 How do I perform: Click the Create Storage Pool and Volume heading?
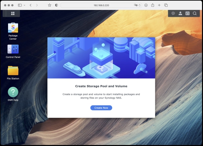tap(101, 86)
